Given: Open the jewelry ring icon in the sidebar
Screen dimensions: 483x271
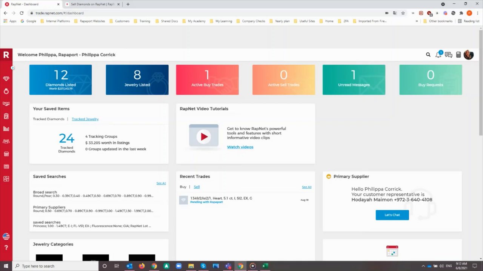Looking at the screenshot, I should tap(6, 91).
